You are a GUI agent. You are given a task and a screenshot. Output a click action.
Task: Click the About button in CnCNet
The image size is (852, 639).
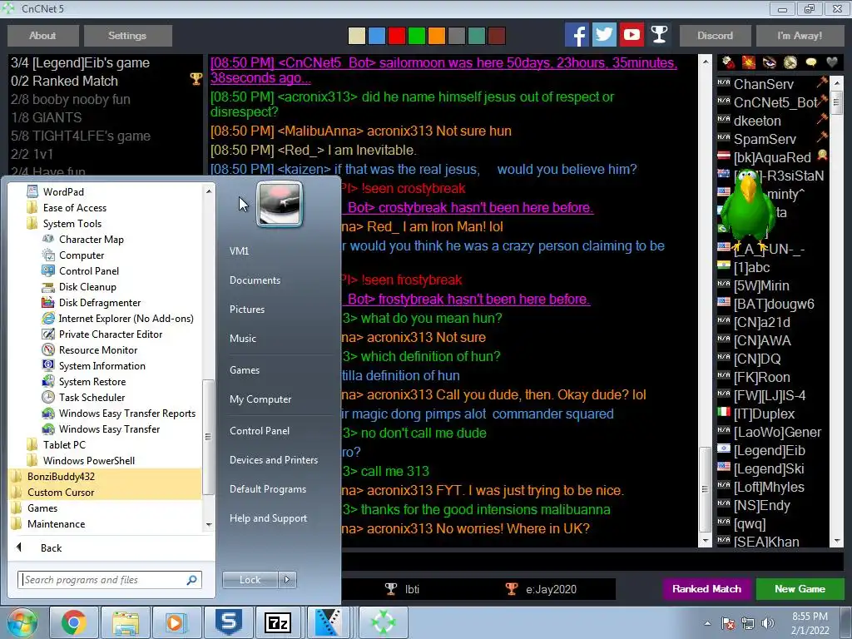pyautogui.click(x=43, y=36)
